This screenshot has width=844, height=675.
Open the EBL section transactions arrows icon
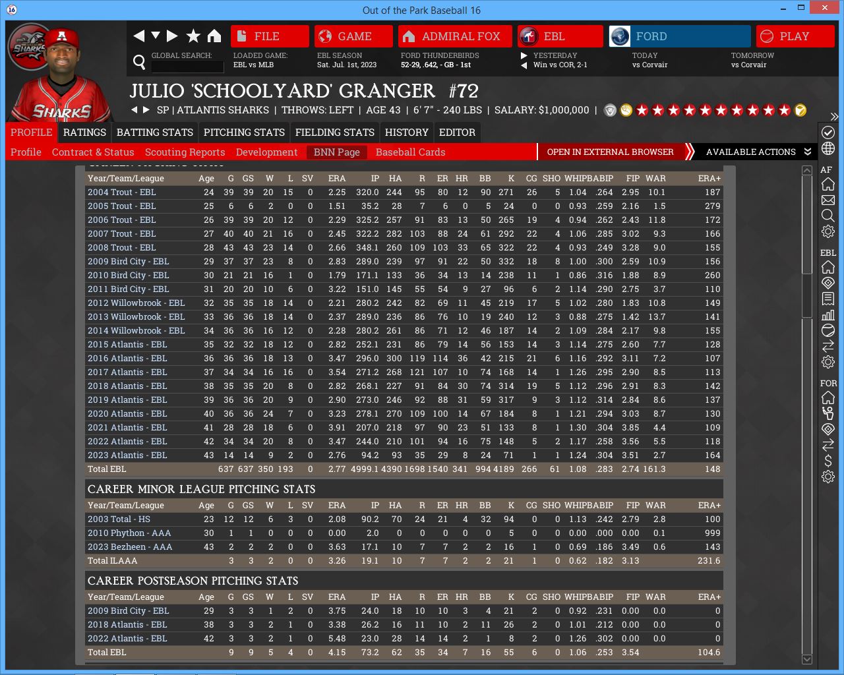pyautogui.click(x=828, y=346)
